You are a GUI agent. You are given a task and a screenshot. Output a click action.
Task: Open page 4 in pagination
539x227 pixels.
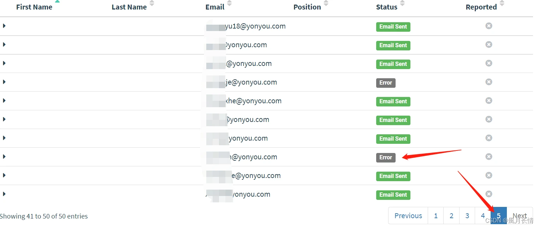point(483,216)
